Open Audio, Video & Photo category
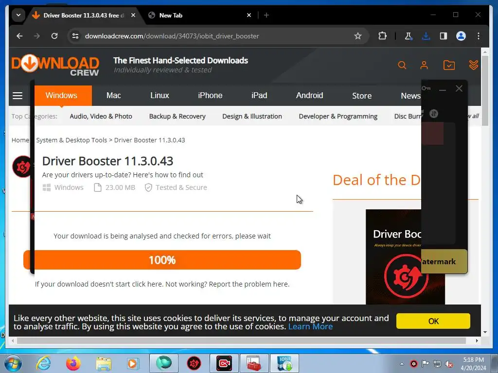This screenshot has width=498, height=373. click(101, 117)
